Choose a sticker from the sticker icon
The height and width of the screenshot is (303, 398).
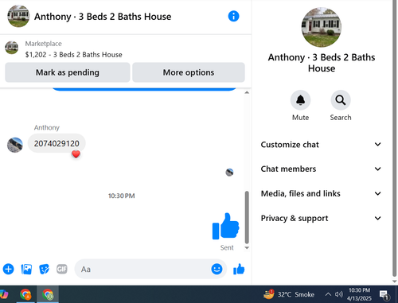click(x=44, y=269)
